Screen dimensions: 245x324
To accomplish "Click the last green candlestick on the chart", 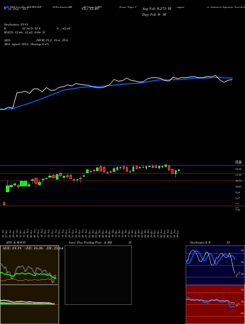I will (x=179, y=170).
